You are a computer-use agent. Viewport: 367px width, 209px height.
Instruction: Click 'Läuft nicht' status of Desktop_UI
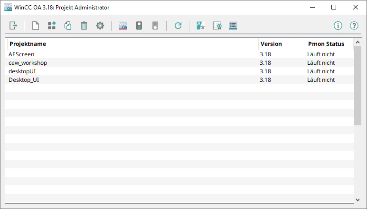point(321,80)
